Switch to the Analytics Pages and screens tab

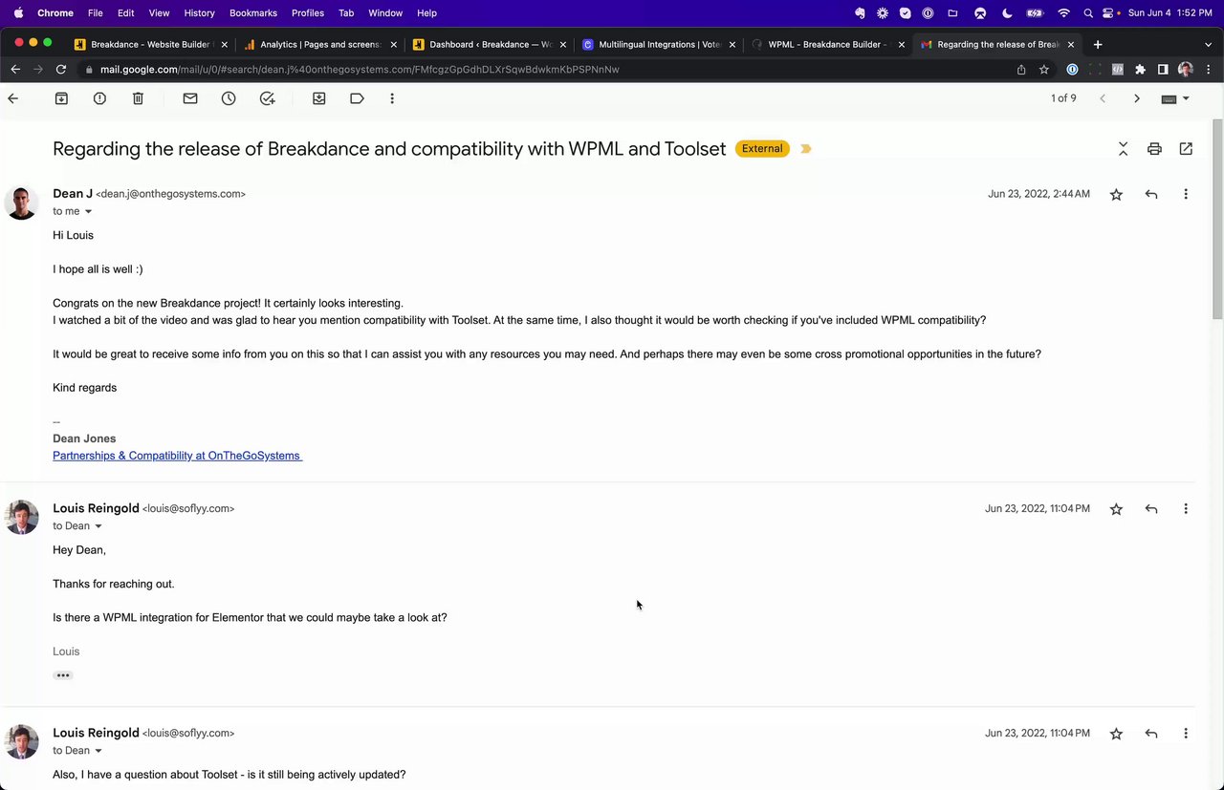point(318,44)
